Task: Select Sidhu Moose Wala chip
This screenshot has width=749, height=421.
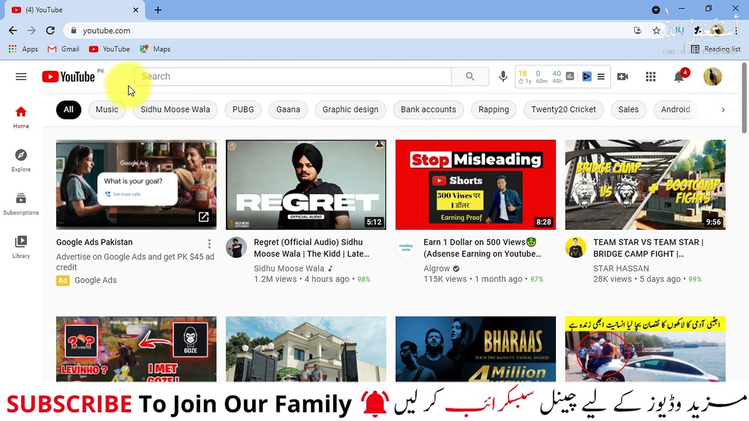Action: click(x=175, y=109)
